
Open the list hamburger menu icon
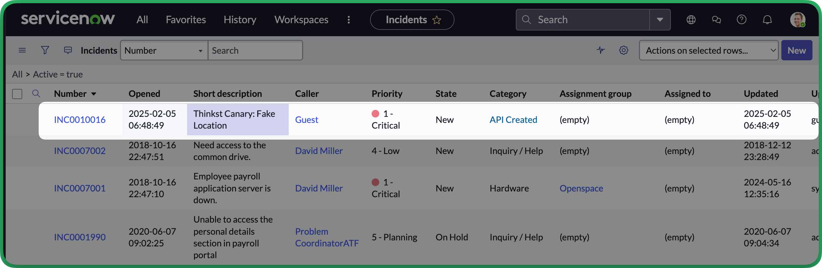[22, 50]
